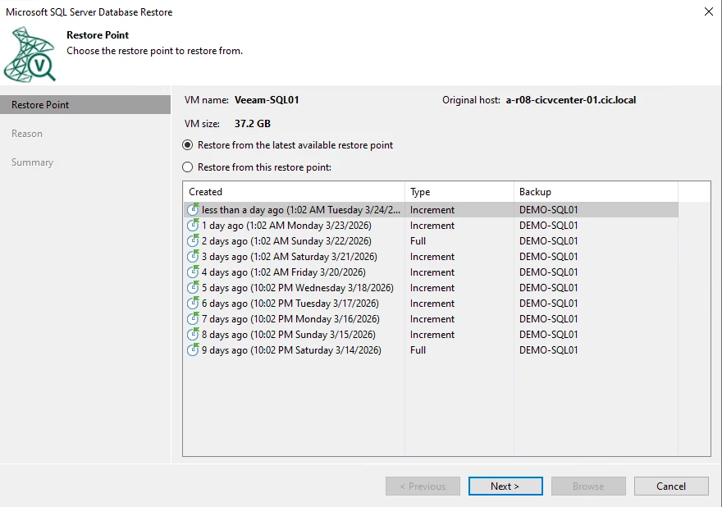
Task: Click the VM name value Veeam-SQL01
Action: point(267,100)
